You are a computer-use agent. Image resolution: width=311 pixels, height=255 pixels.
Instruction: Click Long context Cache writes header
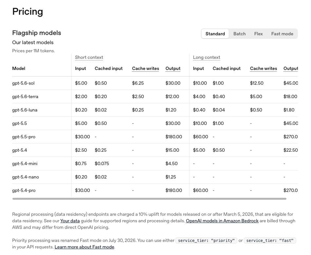click(x=263, y=68)
